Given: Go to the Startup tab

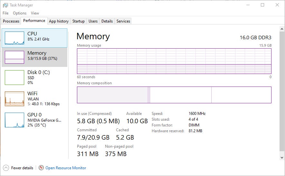Looking at the screenshot, I should pyautogui.click(x=78, y=21).
